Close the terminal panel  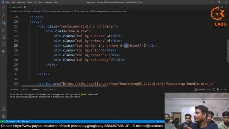(x=226, y=90)
